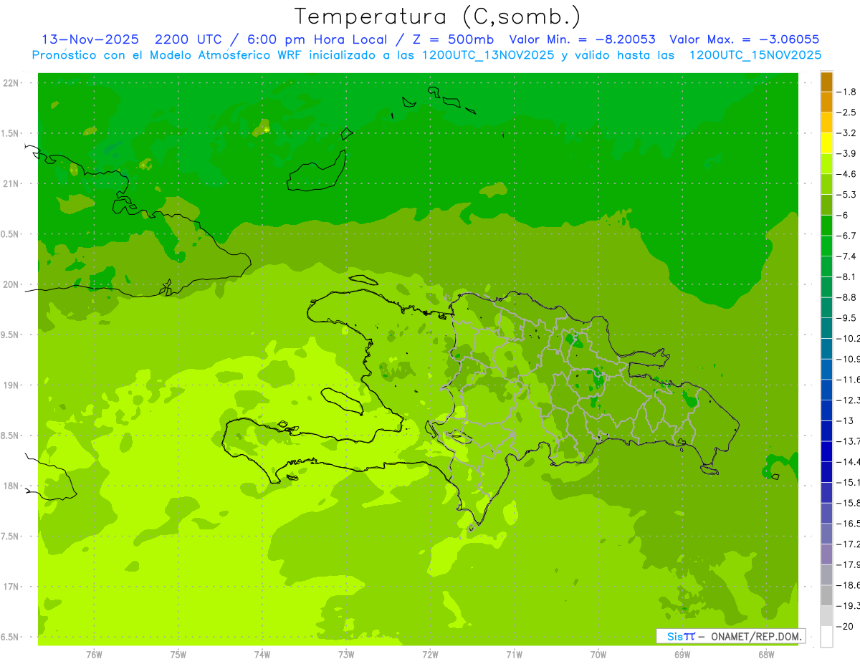Click the blue swatch between -13 and -13.7

826,430
